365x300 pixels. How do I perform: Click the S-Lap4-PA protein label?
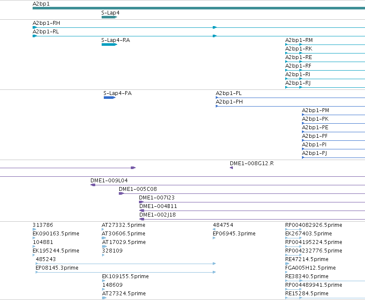pyautogui.click(x=118, y=93)
